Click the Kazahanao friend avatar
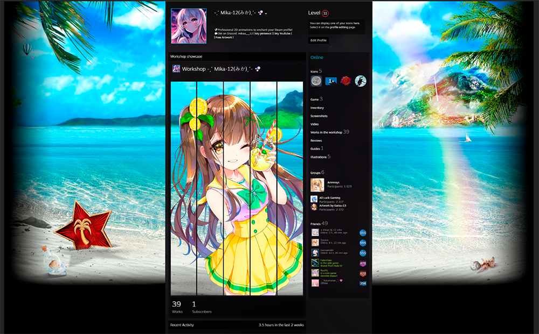 [x=315, y=283]
